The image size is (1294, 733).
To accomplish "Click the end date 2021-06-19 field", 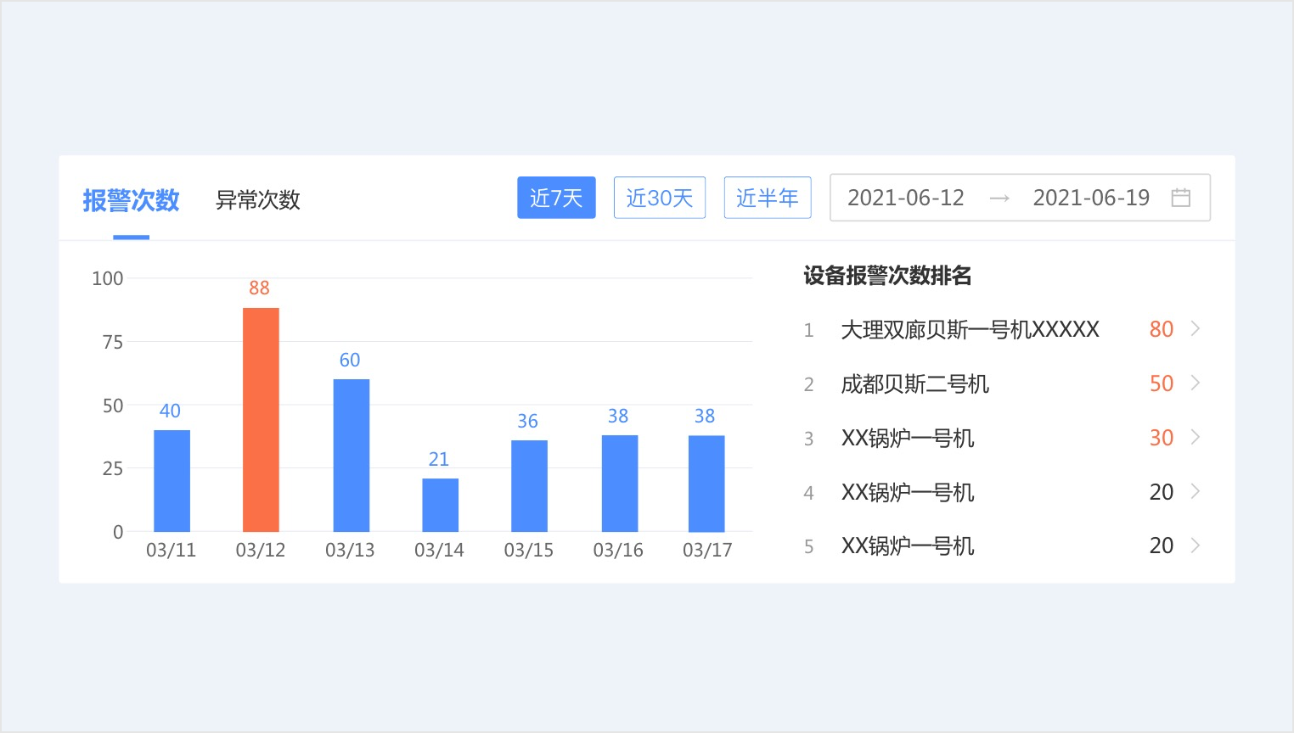I will point(1090,198).
